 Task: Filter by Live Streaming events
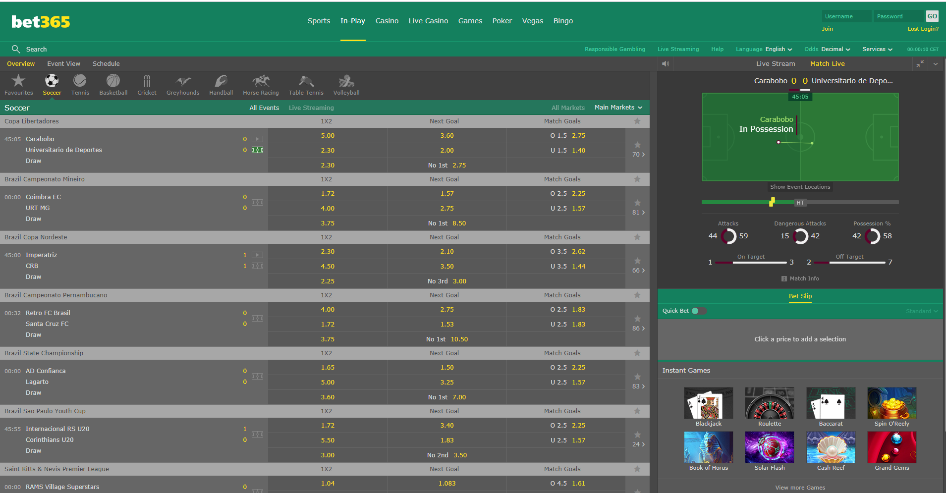(x=311, y=108)
